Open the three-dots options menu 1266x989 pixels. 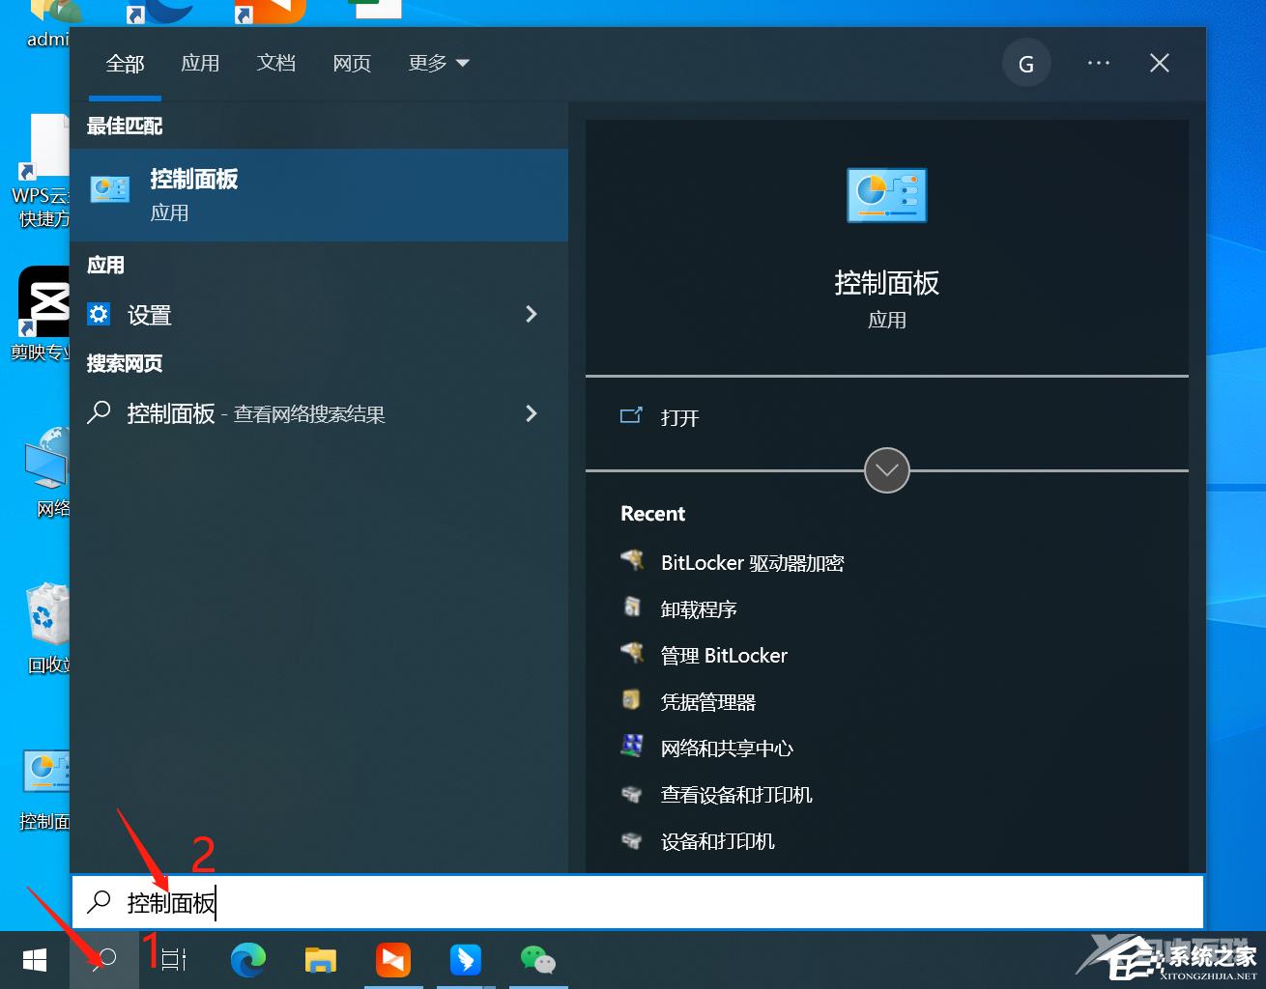(x=1099, y=63)
